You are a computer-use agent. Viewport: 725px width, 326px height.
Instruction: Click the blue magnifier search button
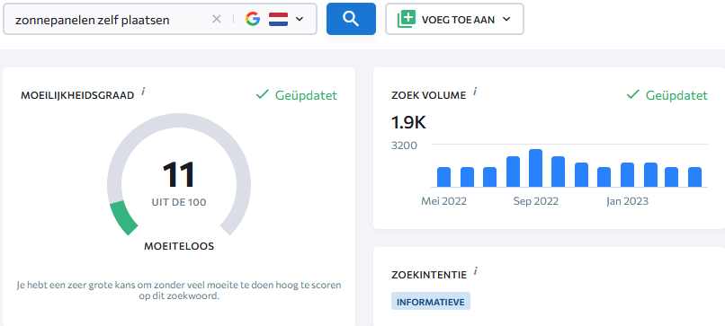click(351, 19)
